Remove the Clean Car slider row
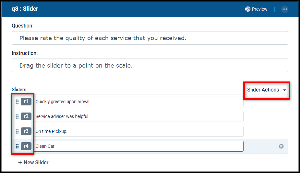This screenshot has height=173, width=300. (281, 146)
